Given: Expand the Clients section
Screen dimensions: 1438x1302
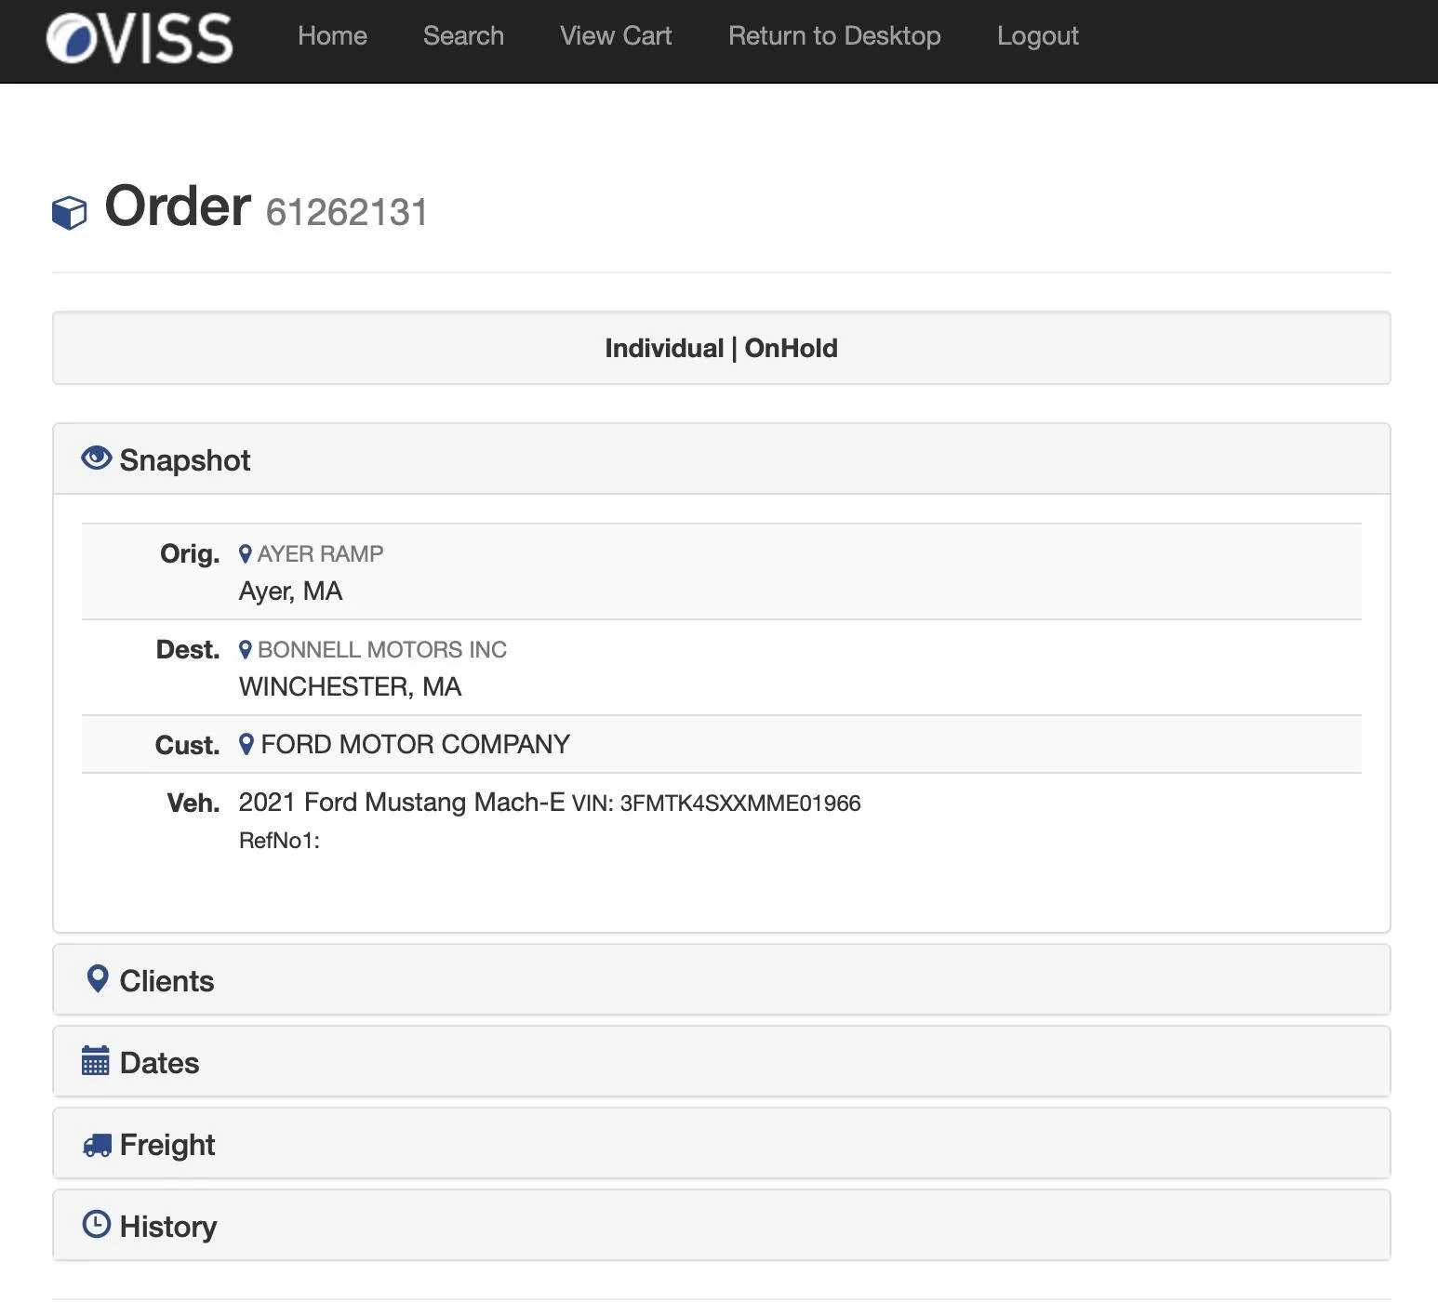Looking at the screenshot, I should 722,980.
